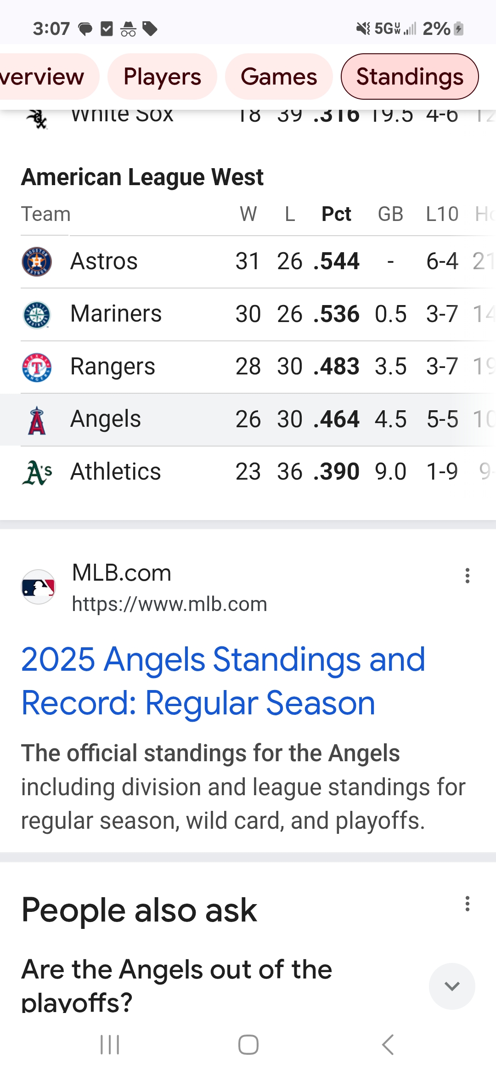Sort standings by the Pct column header

pos(336,214)
